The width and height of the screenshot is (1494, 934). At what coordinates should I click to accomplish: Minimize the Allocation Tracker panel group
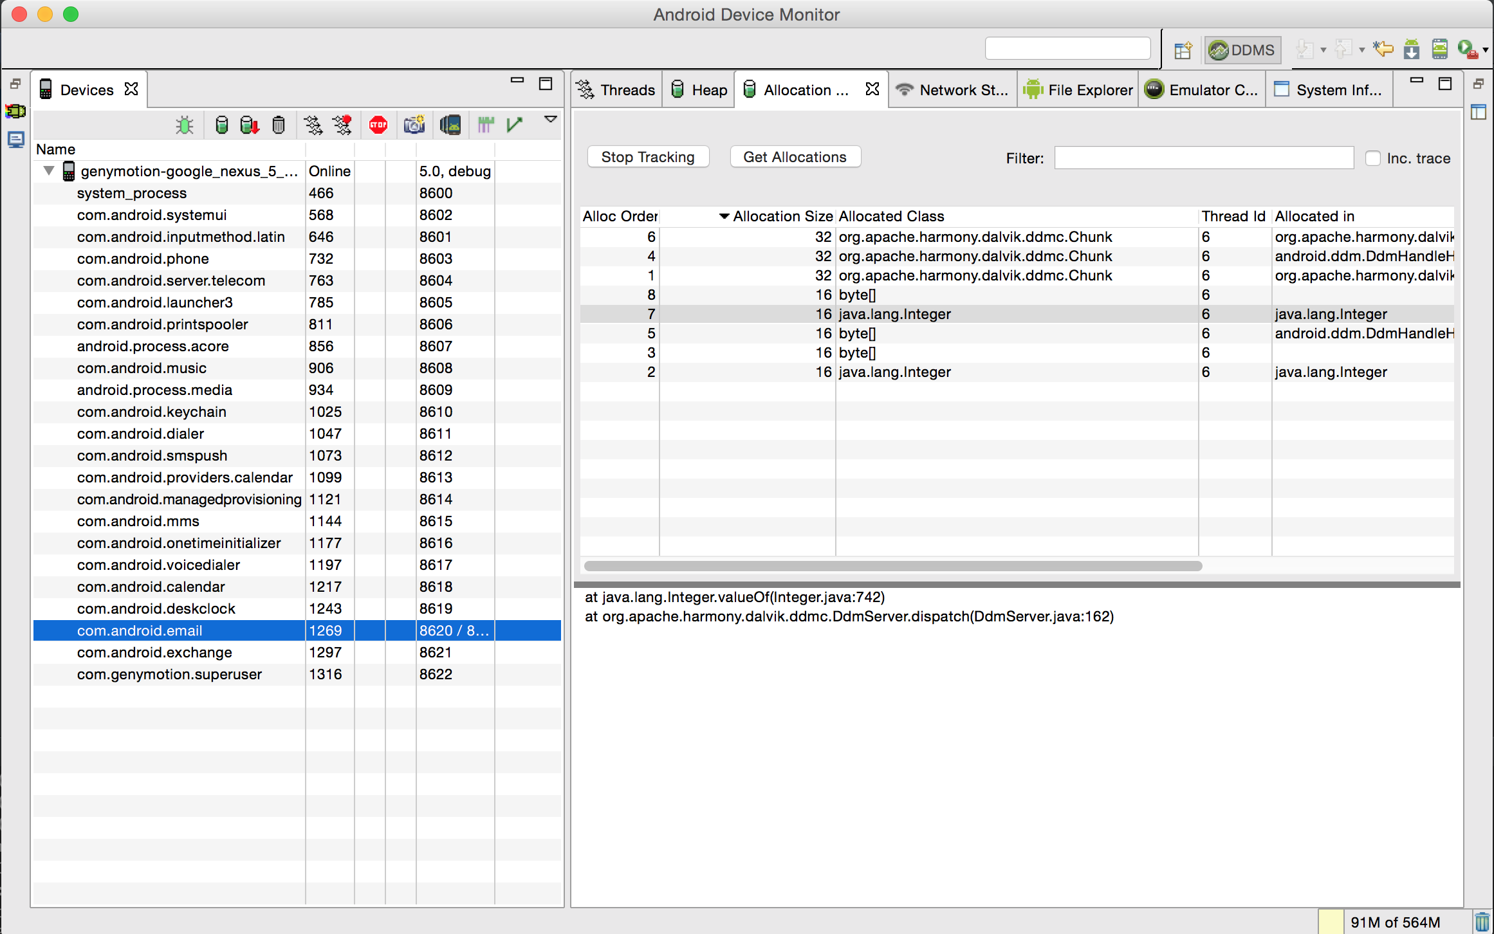point(1416,80)
